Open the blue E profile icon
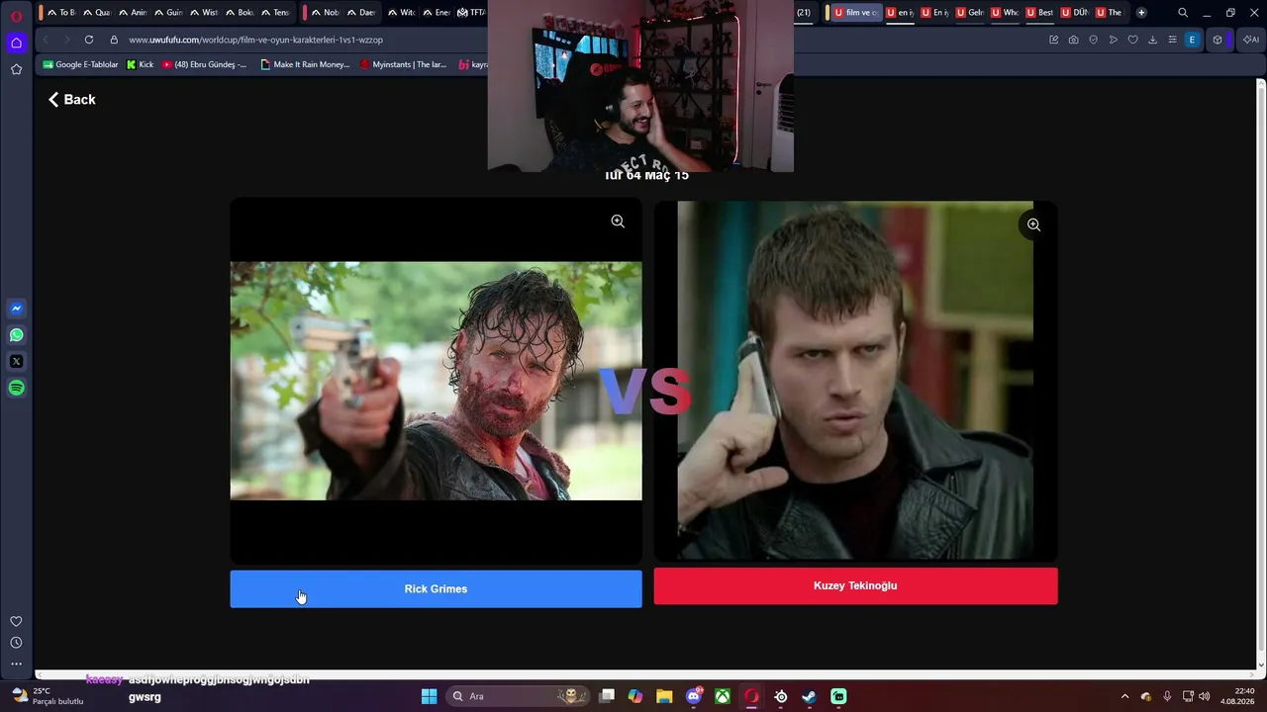Image resolution: width=1267 pixels, height=712 pixels. (x=1192, y=40)
